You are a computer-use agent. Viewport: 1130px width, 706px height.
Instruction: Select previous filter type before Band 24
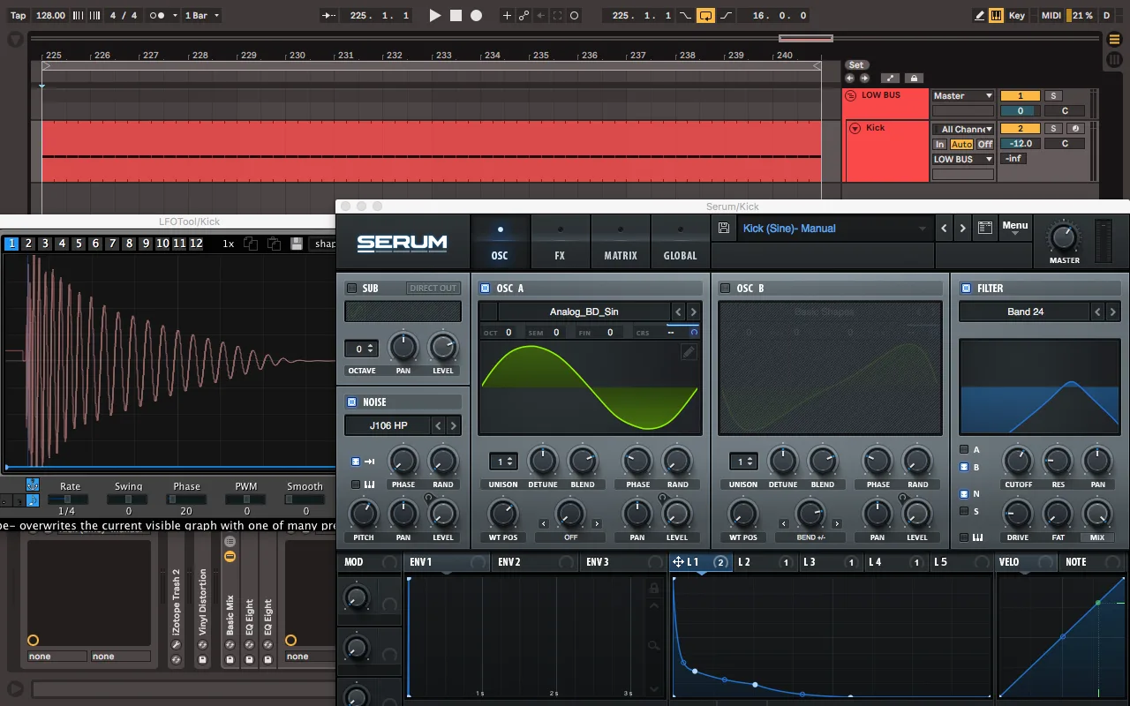(x=1098, y=312)
